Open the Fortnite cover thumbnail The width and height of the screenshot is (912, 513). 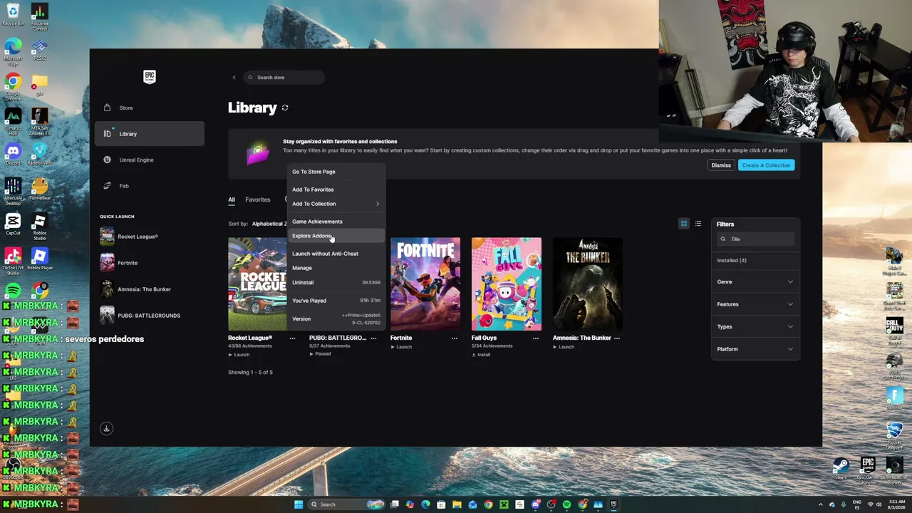pyautogui.click(x=425, y=284)
